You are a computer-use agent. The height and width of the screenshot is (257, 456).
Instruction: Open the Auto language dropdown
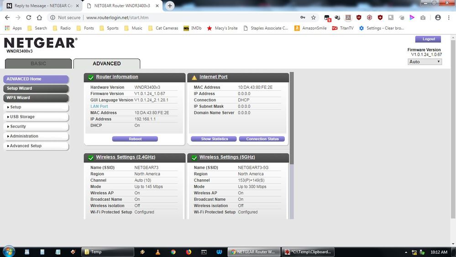coord(425,62)
